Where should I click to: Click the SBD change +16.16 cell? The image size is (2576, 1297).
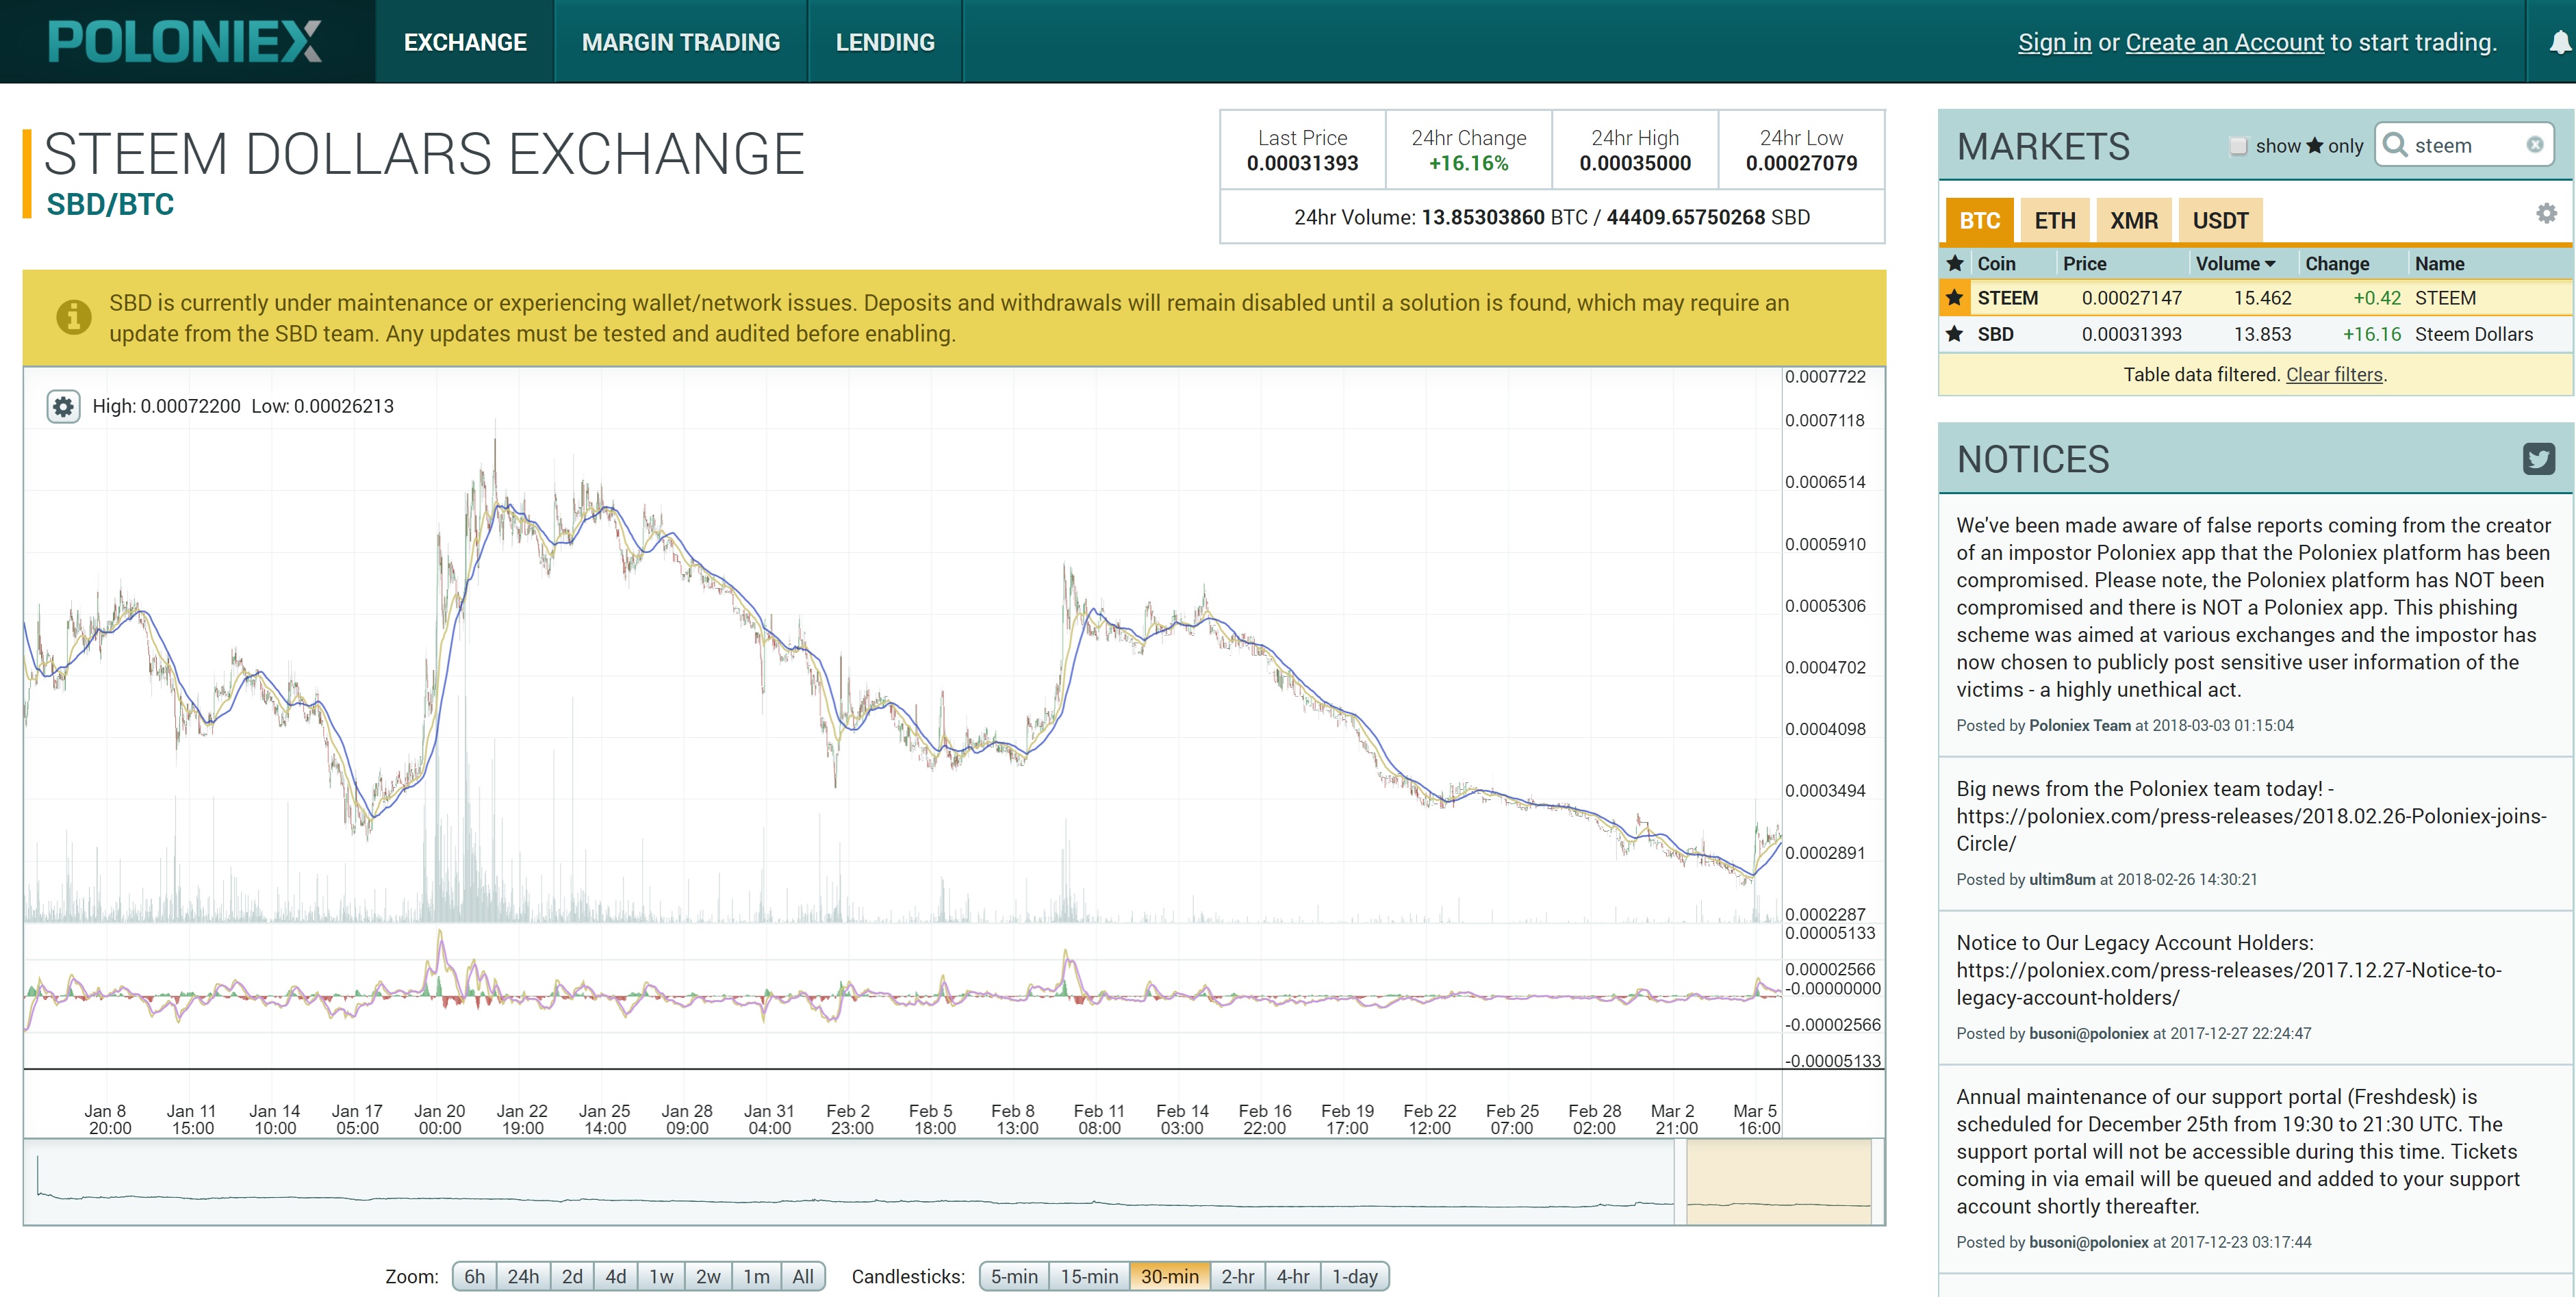point(2371,334)
